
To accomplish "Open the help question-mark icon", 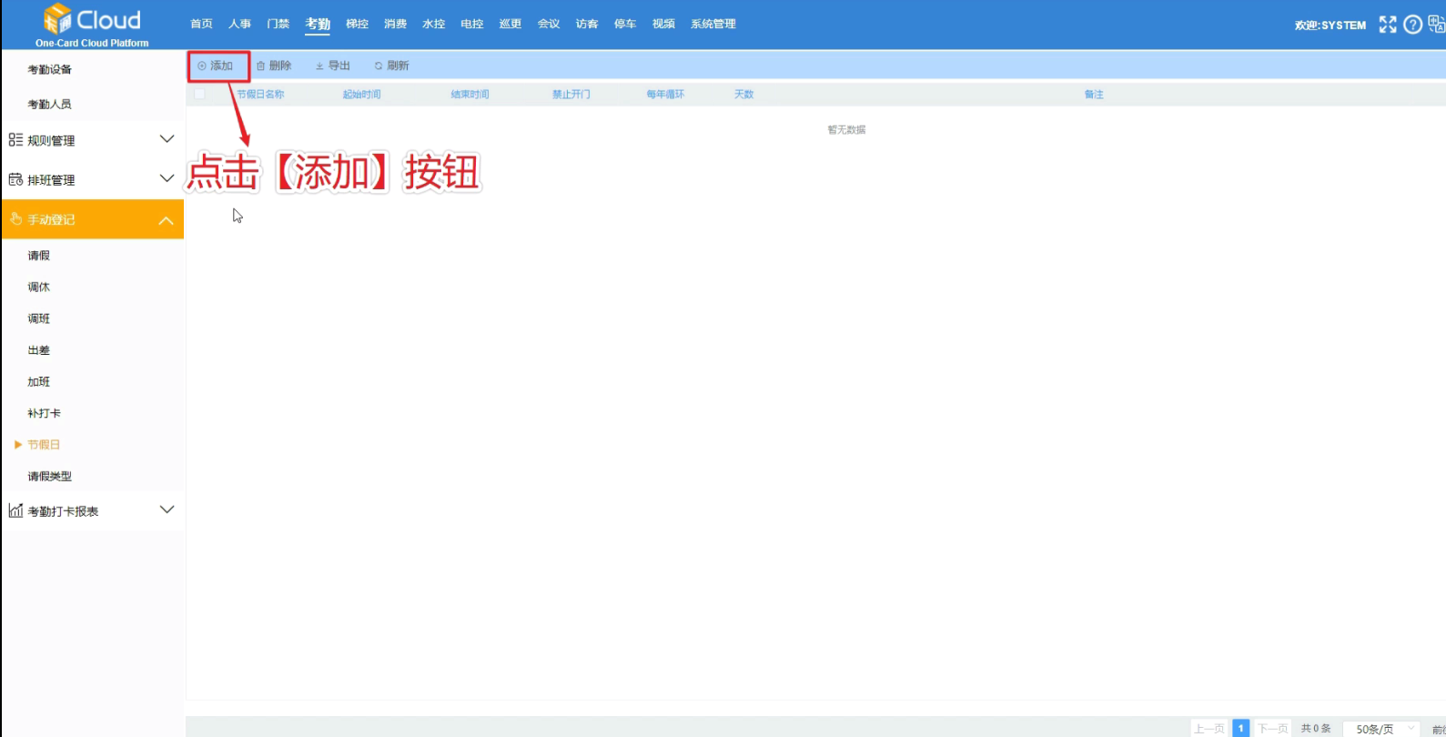I will click(x=1412, y=25).
